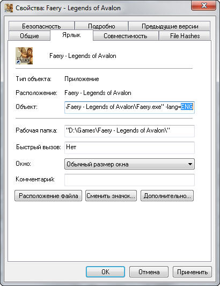Close the properties dialog with X
This screenshot has height=286, width=220.
(203, 5)
